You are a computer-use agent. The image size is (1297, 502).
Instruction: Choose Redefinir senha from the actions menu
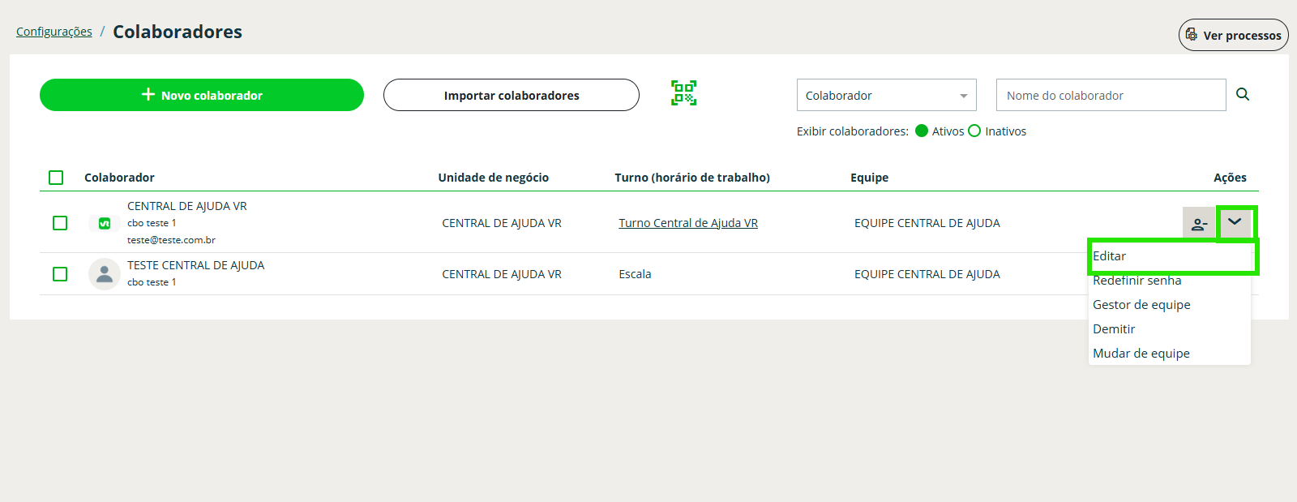pyautogui.click(x=1136, y=281)
